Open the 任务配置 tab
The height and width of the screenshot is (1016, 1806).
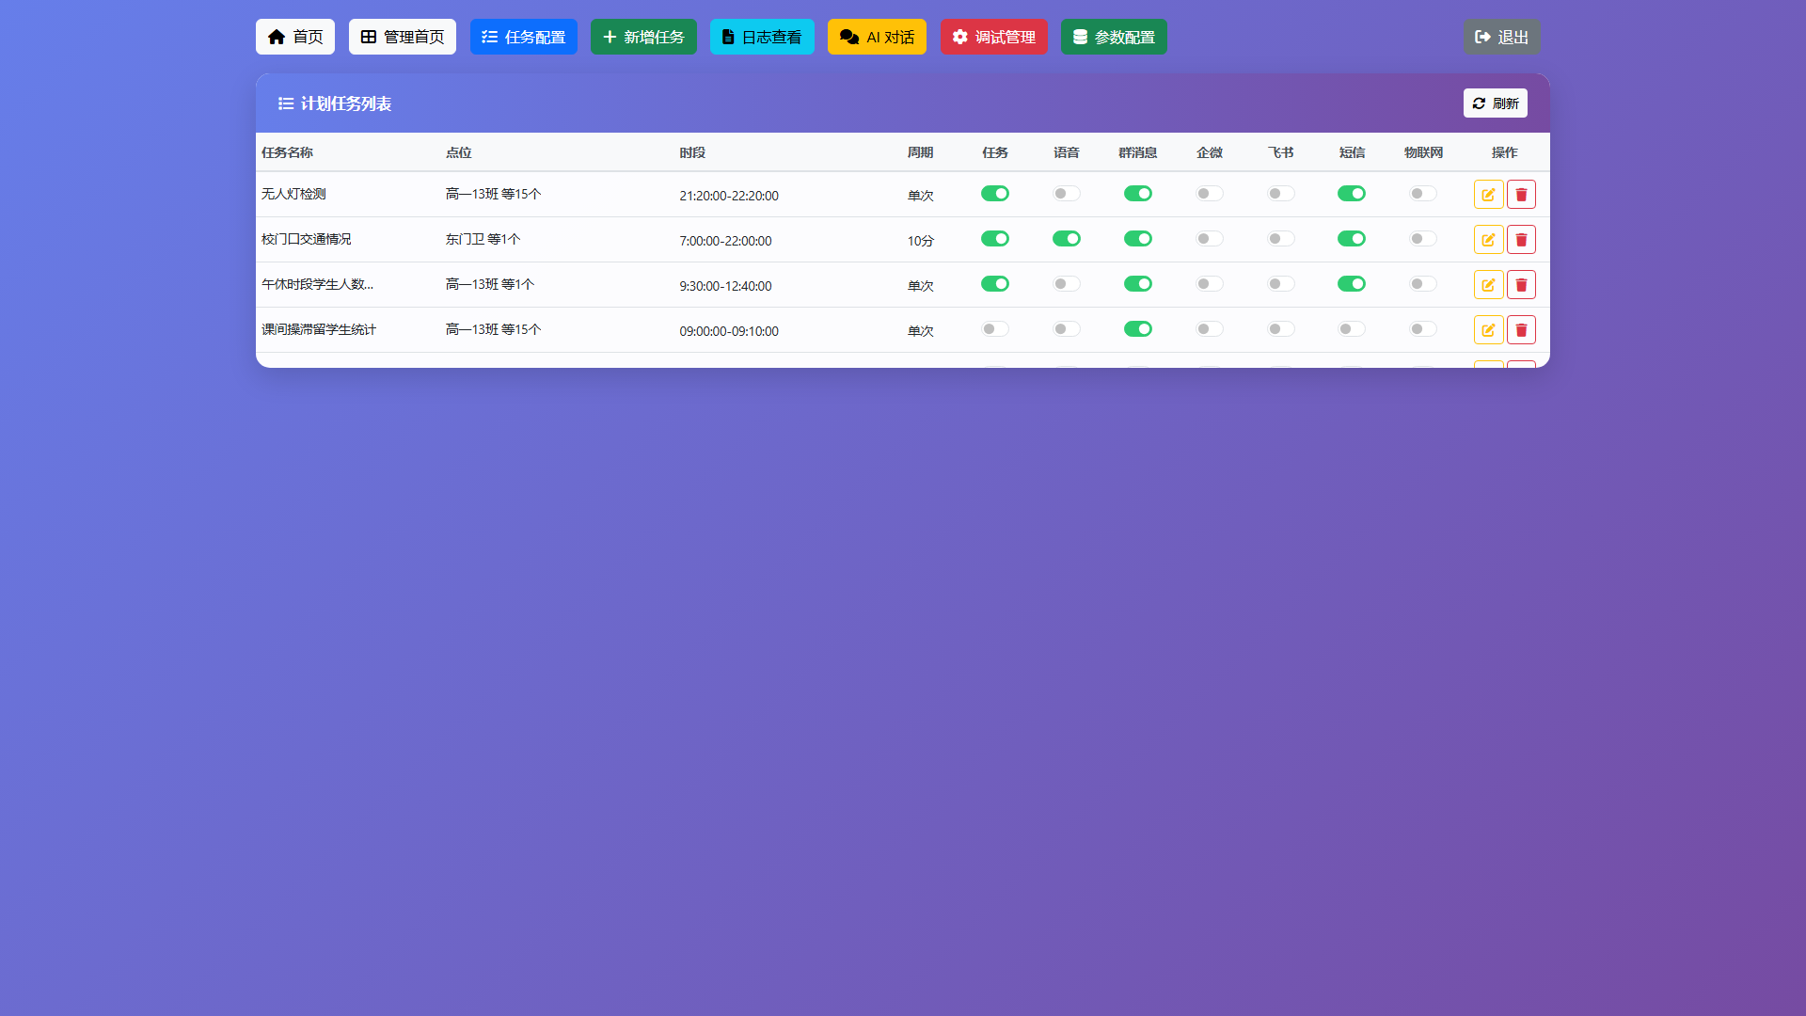coord(524,37)
